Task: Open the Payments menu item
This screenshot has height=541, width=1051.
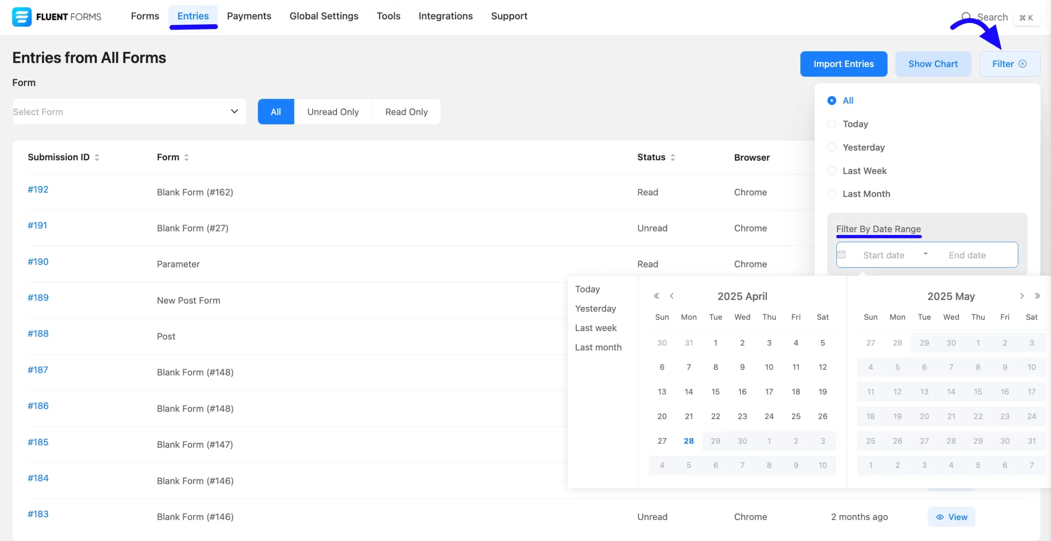Action: (249, 16)
